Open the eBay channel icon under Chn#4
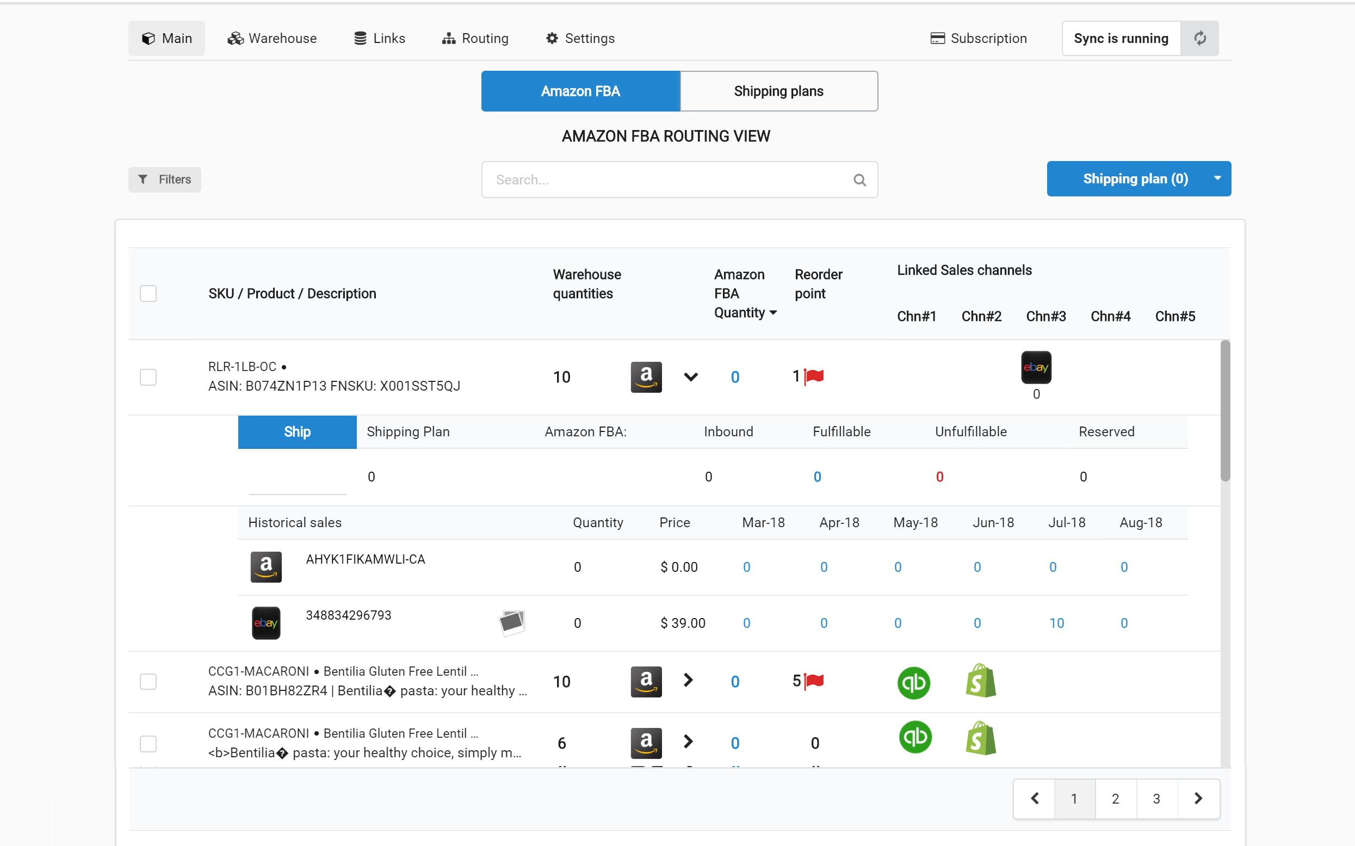 click(x=1036, y=368)
